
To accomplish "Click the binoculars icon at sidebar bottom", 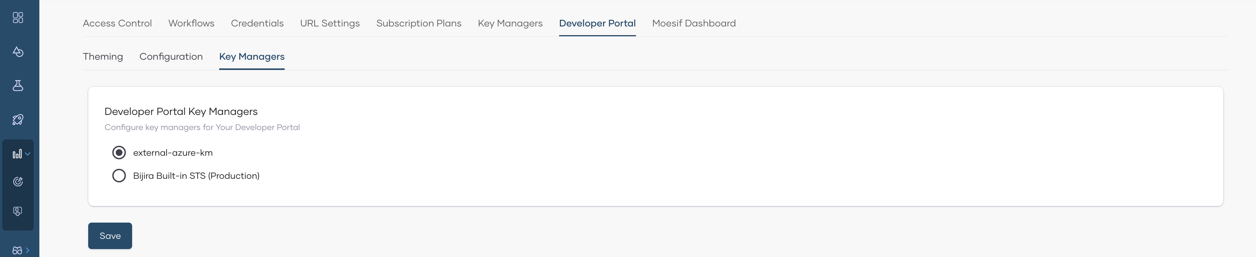I will [x=17, y=250].
